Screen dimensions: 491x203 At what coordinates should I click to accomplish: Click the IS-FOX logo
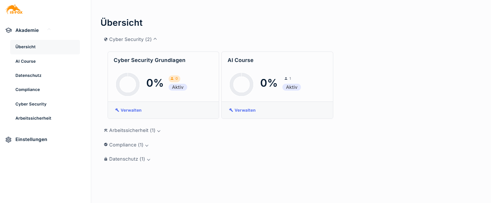click(x=14, y=9)
